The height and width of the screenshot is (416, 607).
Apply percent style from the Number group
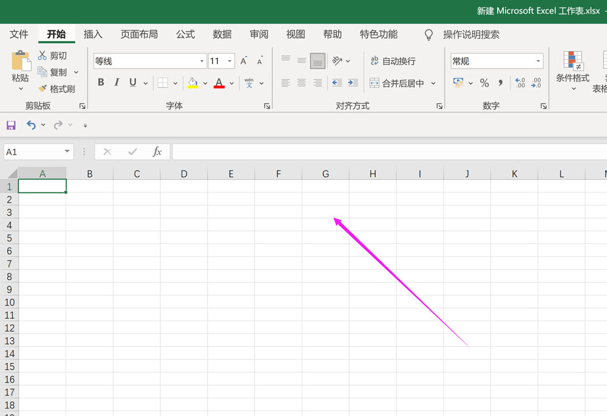pyautogui.click(x=484, y=83)
